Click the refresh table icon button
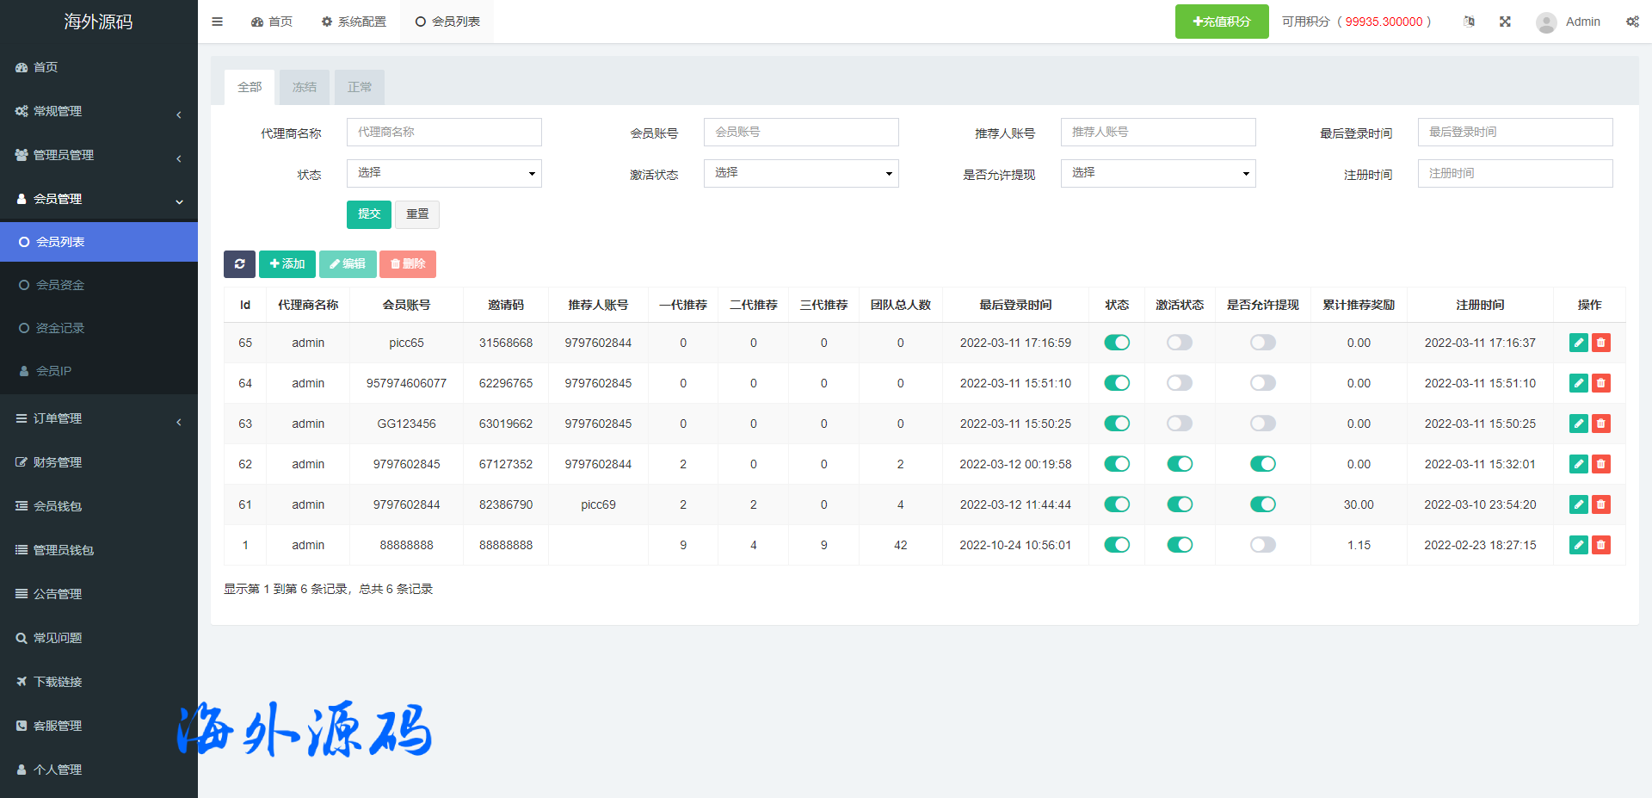 coord(239,264)
